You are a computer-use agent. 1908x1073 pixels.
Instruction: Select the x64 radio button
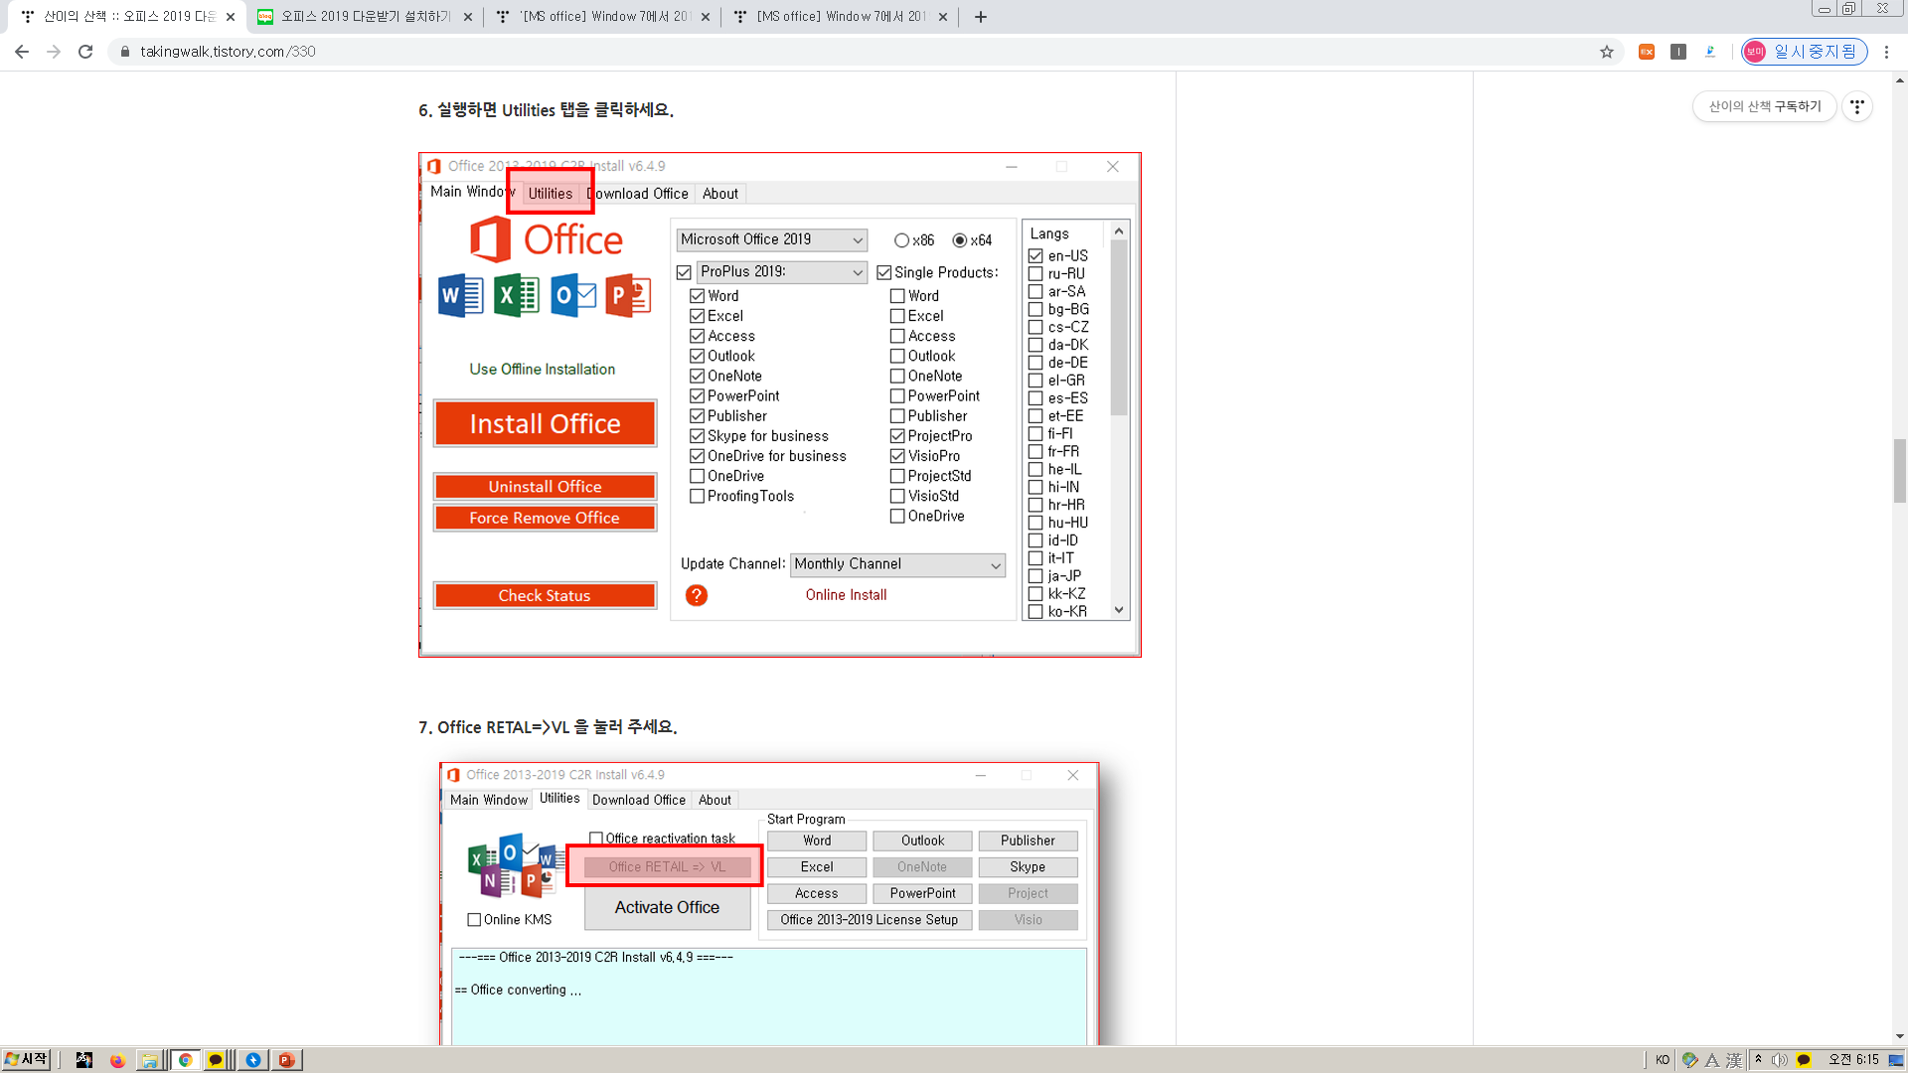(960, 240)
